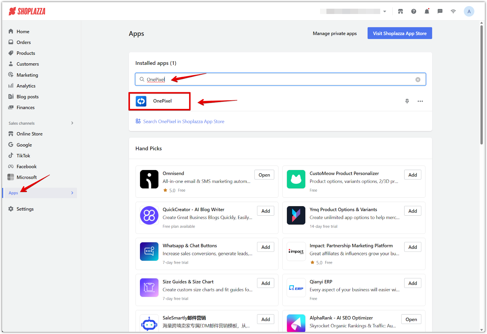The width and height of the screenshot is (487, 334).
Task: Add CustoMeow Product Personalizer
Action: coord(413,175)
